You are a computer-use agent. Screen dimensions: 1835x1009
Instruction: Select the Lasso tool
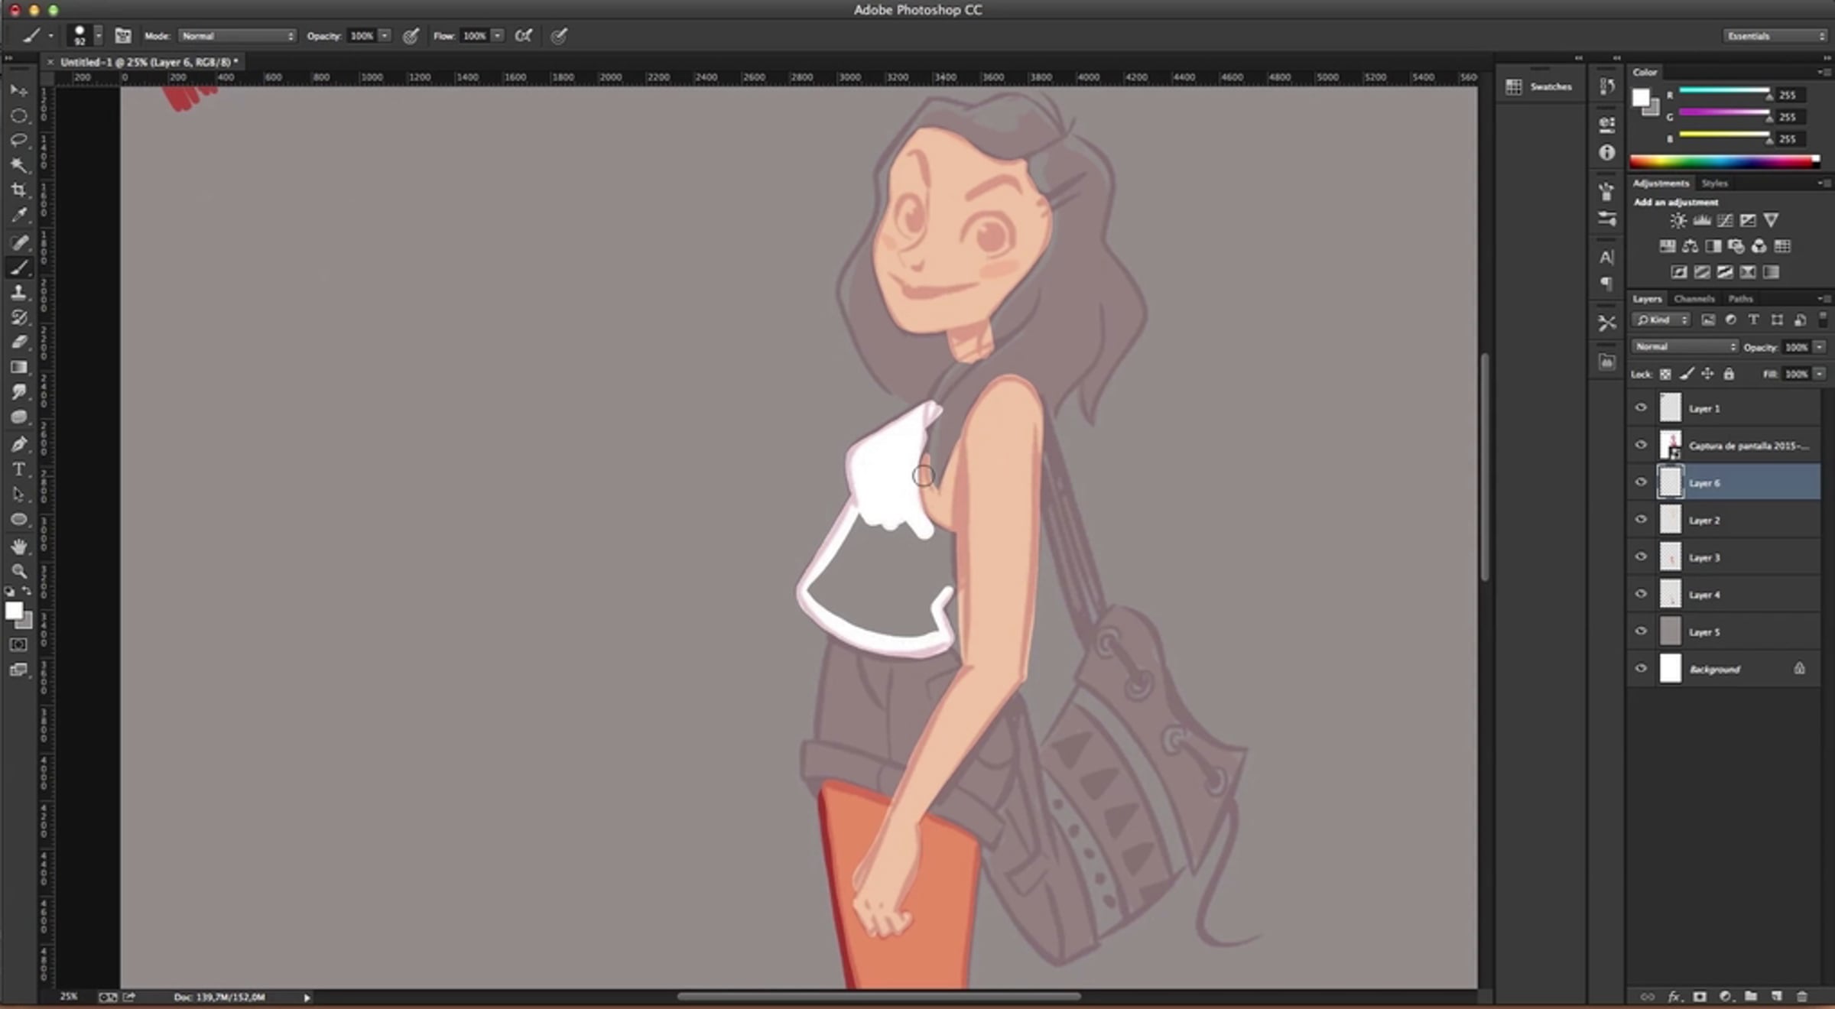(x=18, y=141)
